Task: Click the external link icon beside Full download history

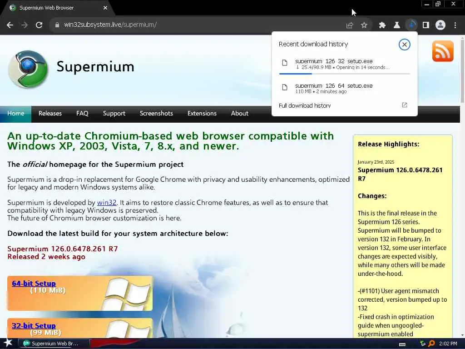Action: (405, 105)
